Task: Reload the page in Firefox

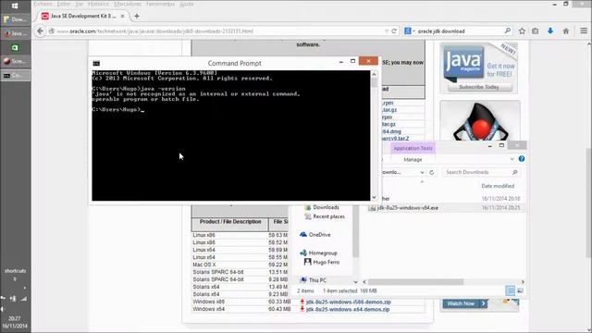Action: 394,31
